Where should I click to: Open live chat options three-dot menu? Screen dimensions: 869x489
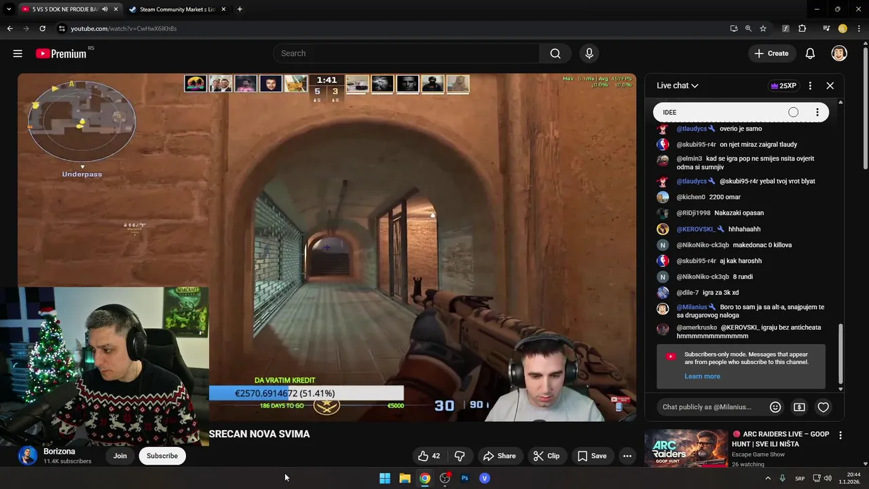(x=810, y=86)
